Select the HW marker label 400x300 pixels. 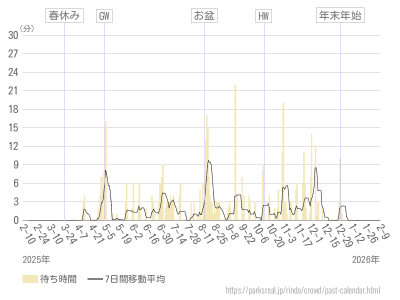coord(263,16)
